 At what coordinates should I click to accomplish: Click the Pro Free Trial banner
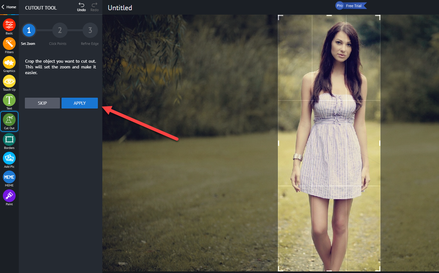[x=351, y=6]
